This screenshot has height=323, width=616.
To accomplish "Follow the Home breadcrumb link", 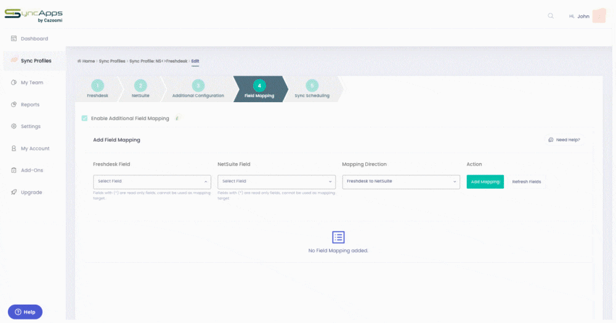I will tap(88, 62).
